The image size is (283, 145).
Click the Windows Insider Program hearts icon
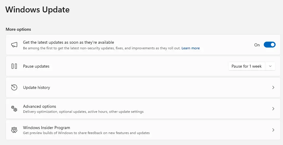[14, 130]
